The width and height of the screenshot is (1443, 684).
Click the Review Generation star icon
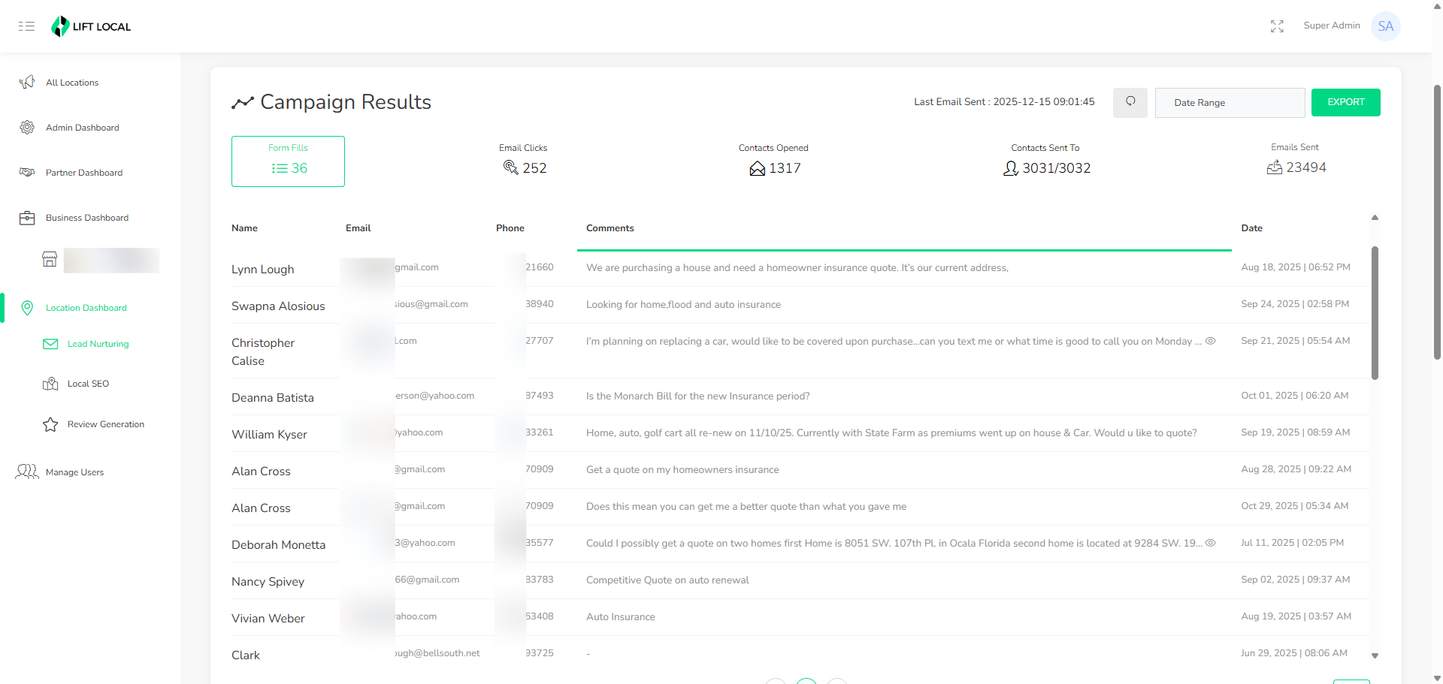50,425
